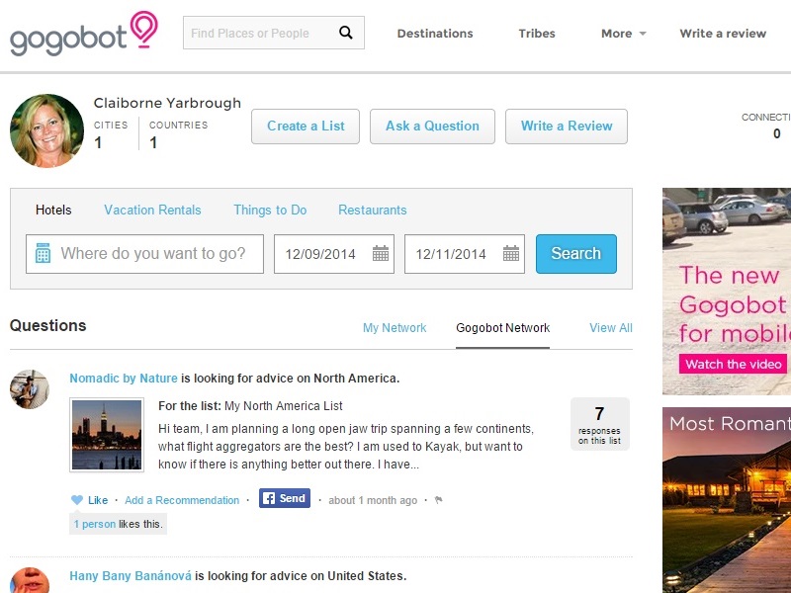Click the hotel building icon in destination field
Screen dimensions: 791x593
point(43,254)
